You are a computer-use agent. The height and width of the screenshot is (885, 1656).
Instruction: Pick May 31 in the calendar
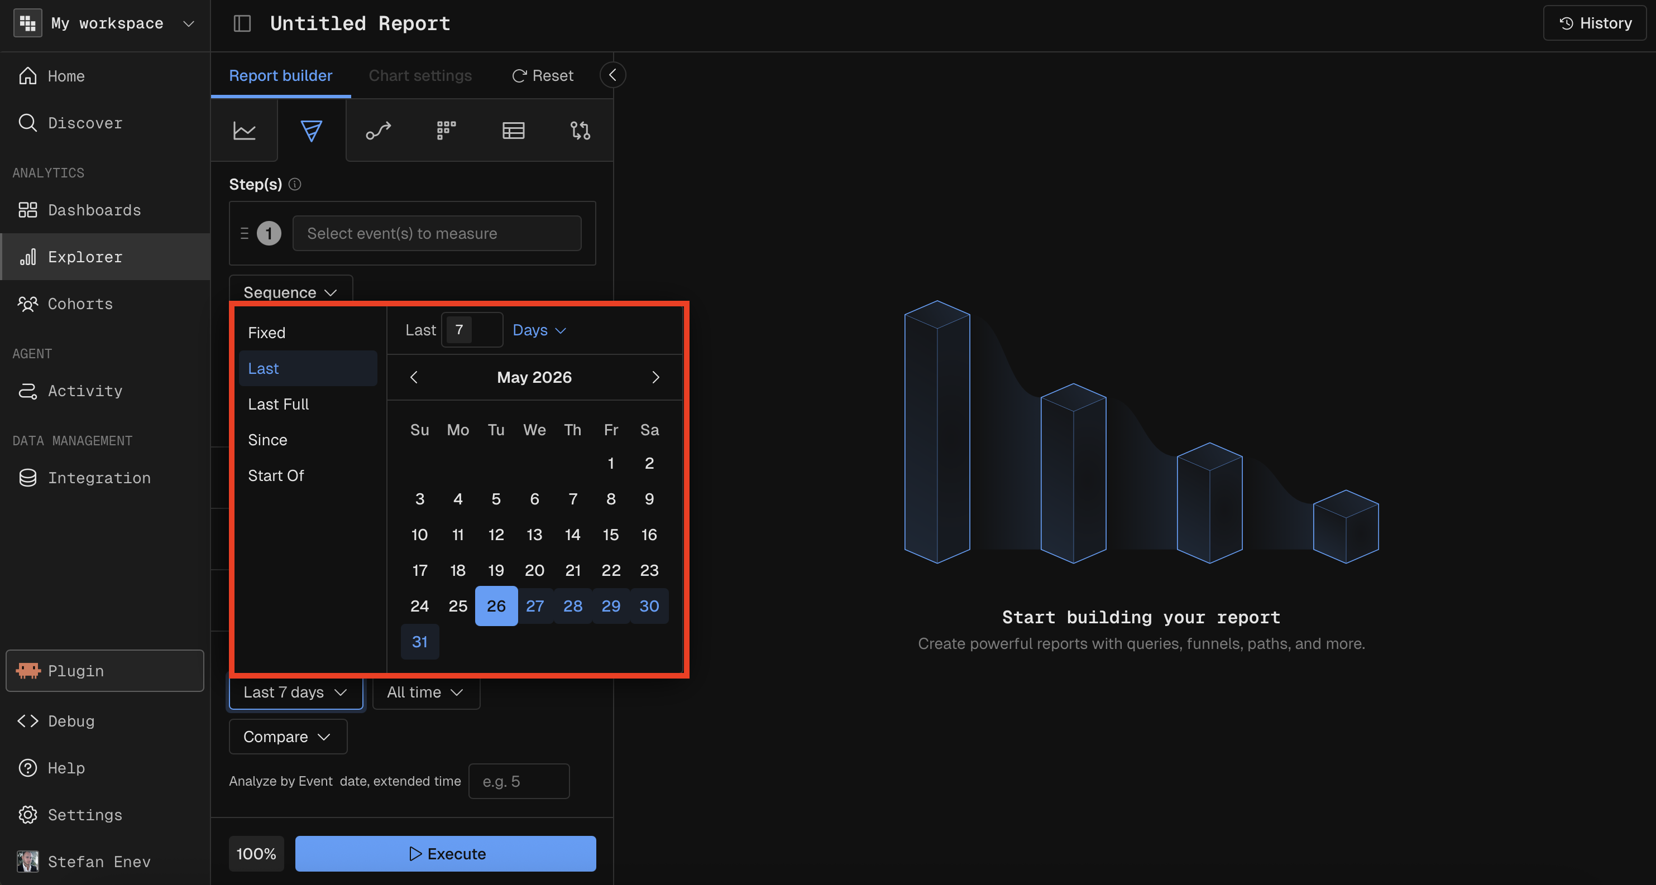click(420, 642)
